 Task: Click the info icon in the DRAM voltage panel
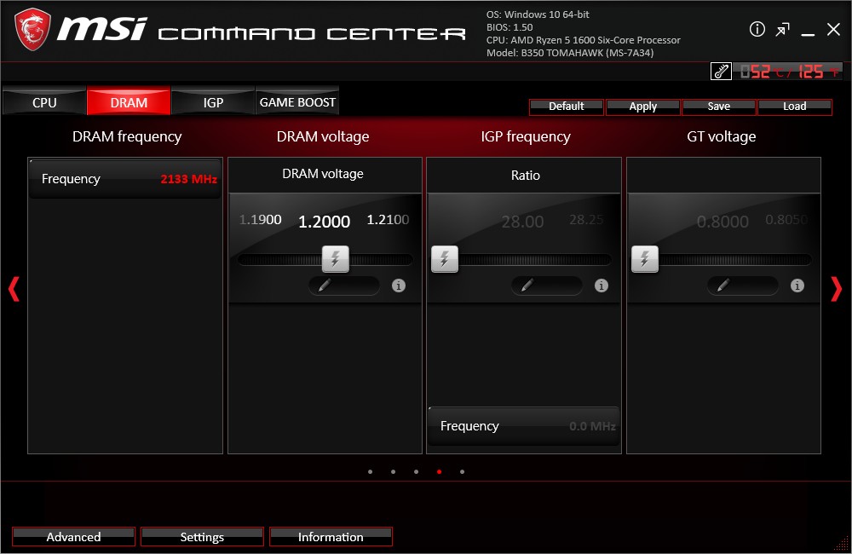click(x=399, y=286)
